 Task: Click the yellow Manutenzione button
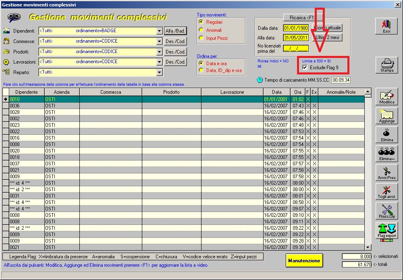pos(304,260)
